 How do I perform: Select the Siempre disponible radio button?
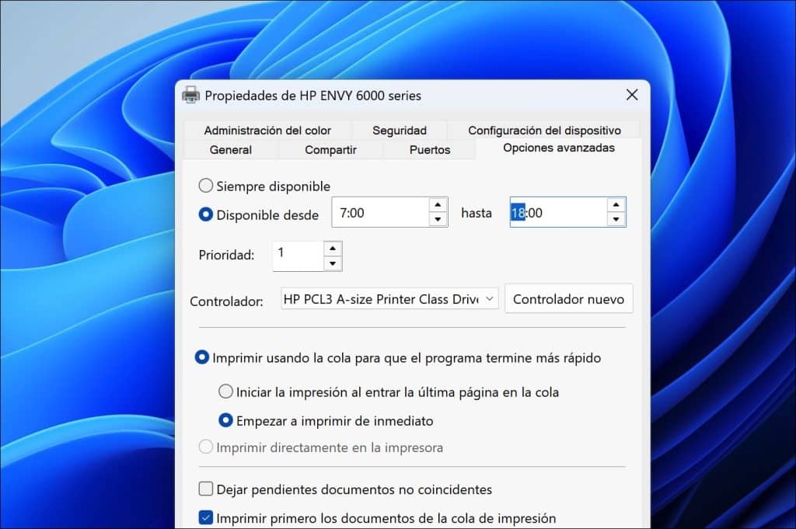(205, 186)
